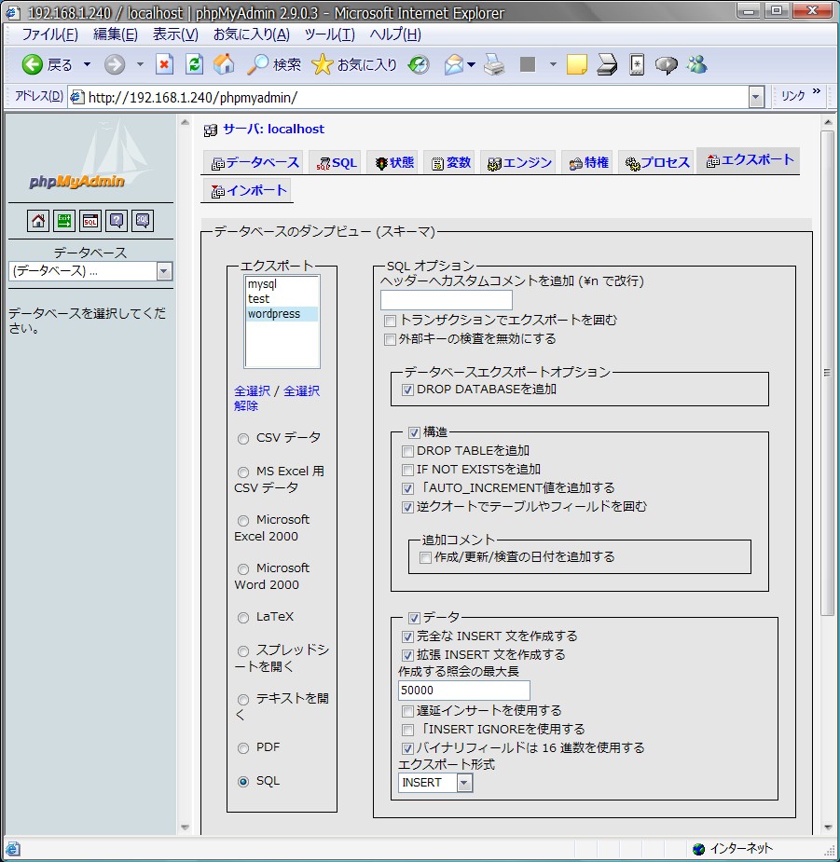The image size is (840, 862).
Task: Click the サーバ: localhost link
Action: [273, 130]
